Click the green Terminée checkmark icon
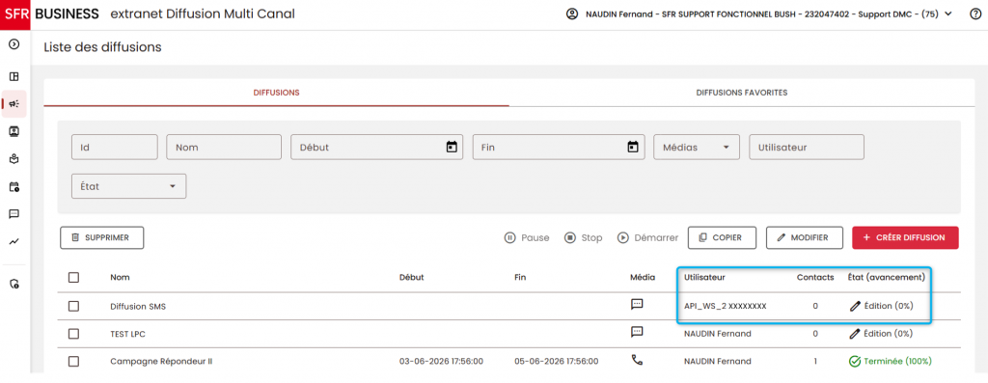Screen dimensions: 988x383 pyautogui.click(x=855, y=361)
